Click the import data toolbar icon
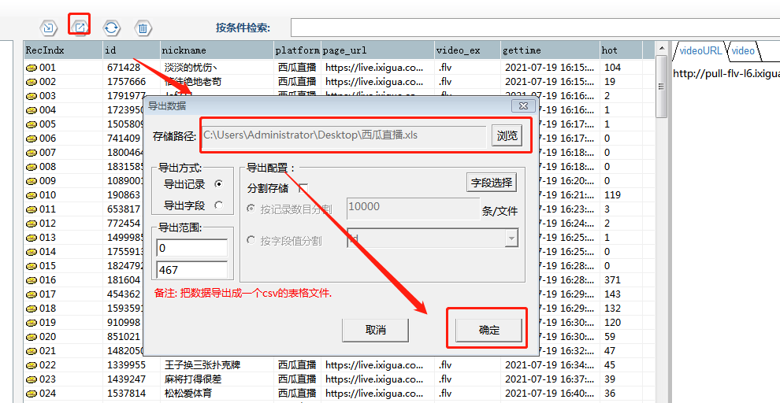This screenshot has width=780, height=403. click(x=48, y=28)
